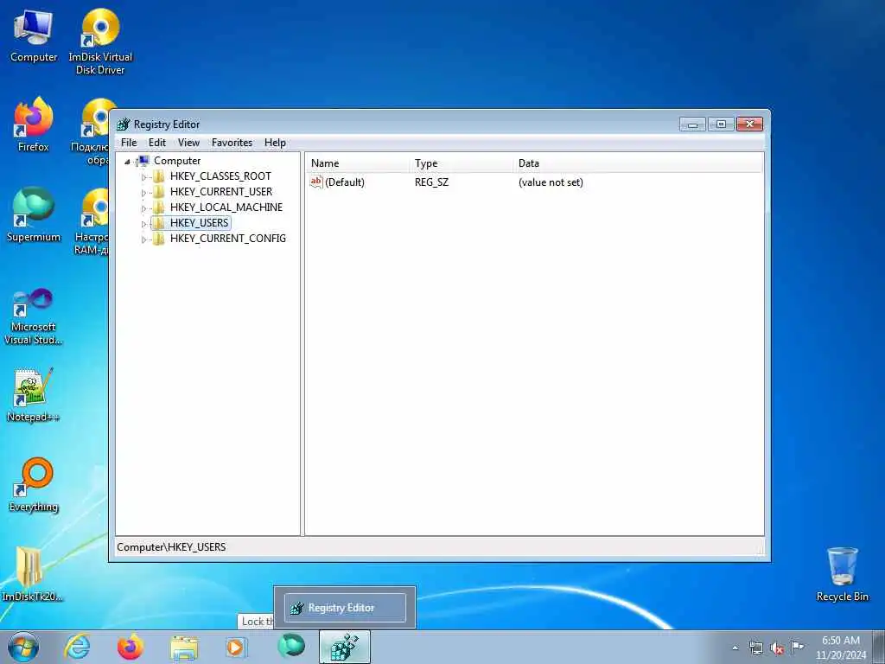The width and height of the screenshot is (885, 664).
Task: Open the Computer desktop icon
Action: click(34, 36)
